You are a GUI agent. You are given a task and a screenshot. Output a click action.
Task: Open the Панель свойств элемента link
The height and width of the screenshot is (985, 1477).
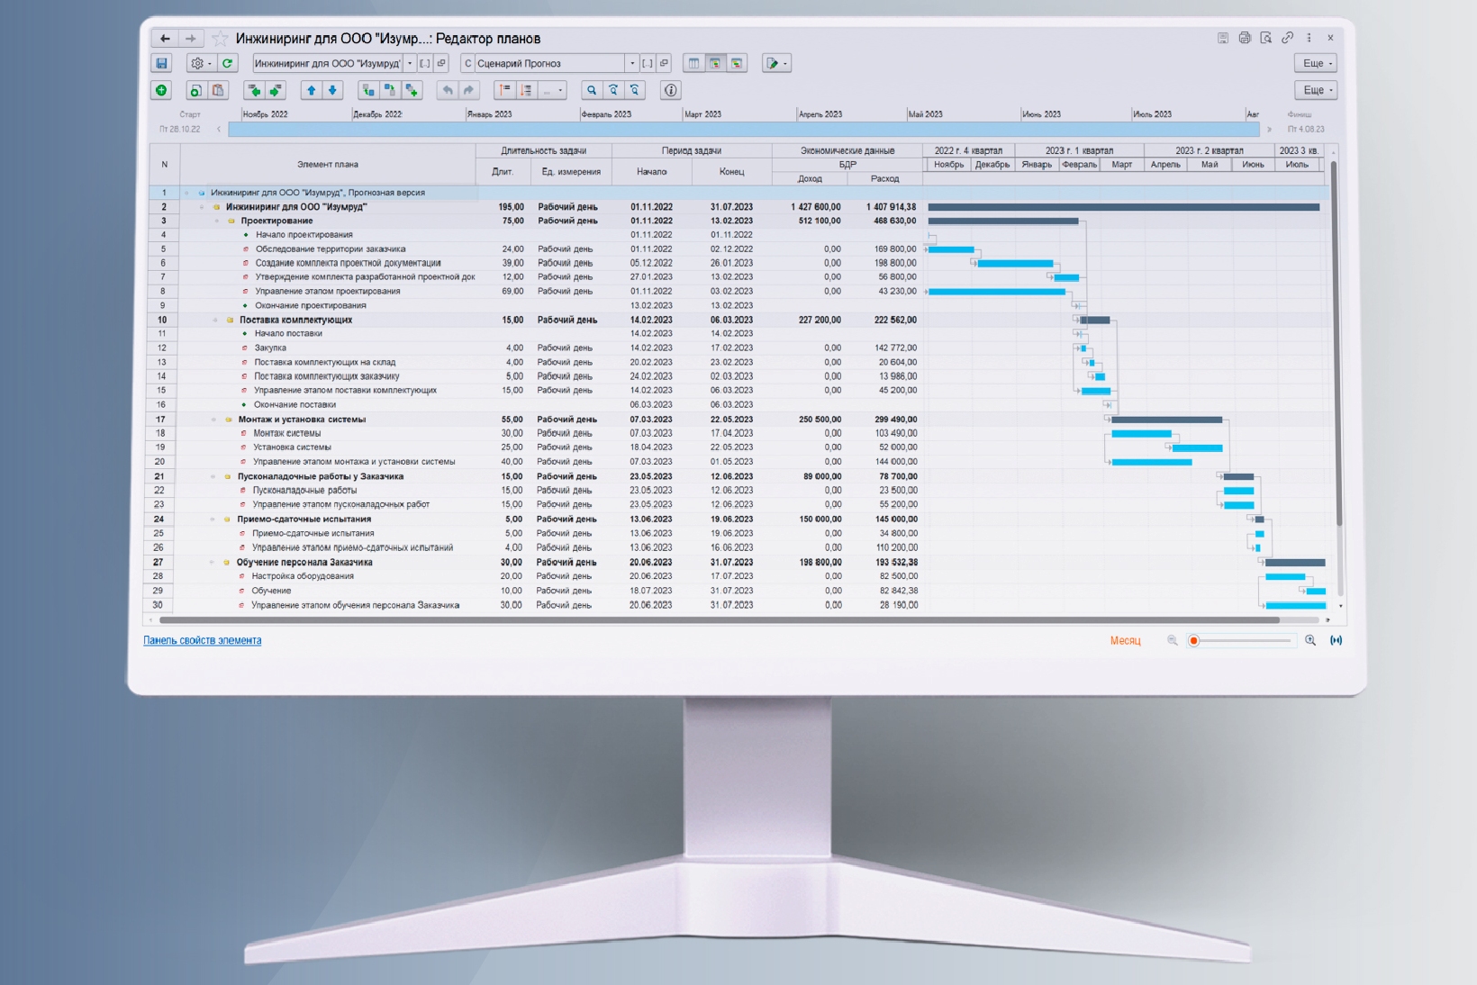coord(203,640)
